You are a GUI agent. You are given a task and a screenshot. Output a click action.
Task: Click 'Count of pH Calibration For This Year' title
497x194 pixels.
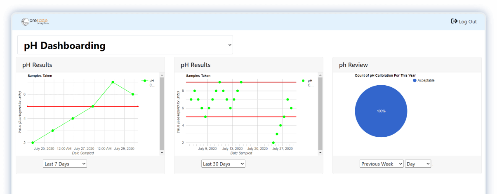pyautogui.click(x=385, y=75)
